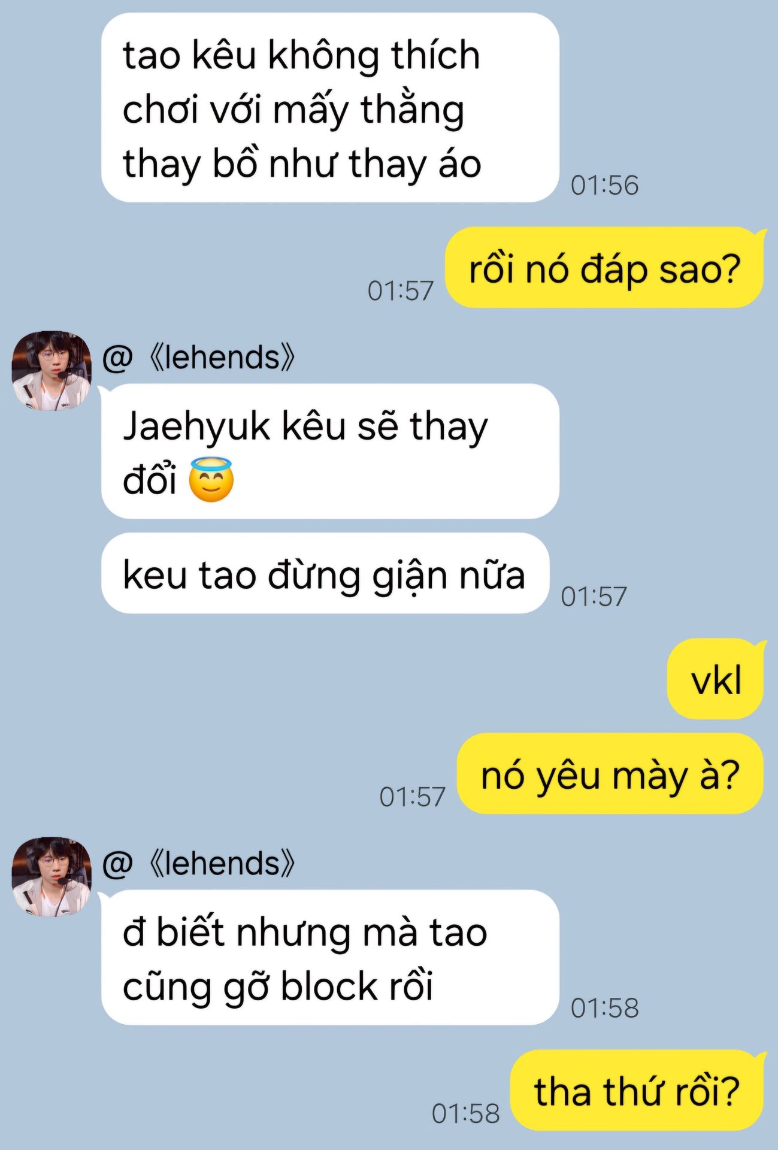Tap the halo smiley emoji
The image size is (778, 1150).
point(211,479)
